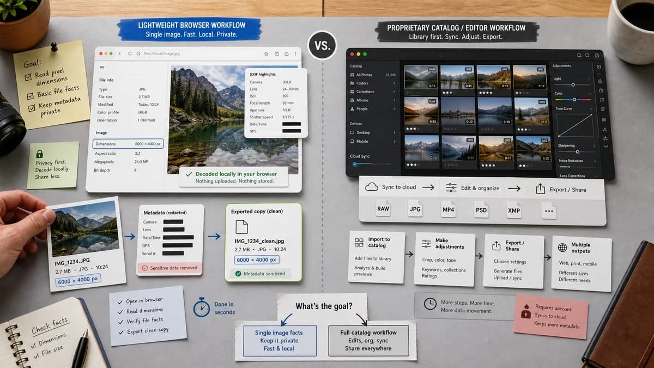The width and height of the screenshot is (654, 368).
Task: Adjust the rainbow Color slider
Action: pos(573,100)
